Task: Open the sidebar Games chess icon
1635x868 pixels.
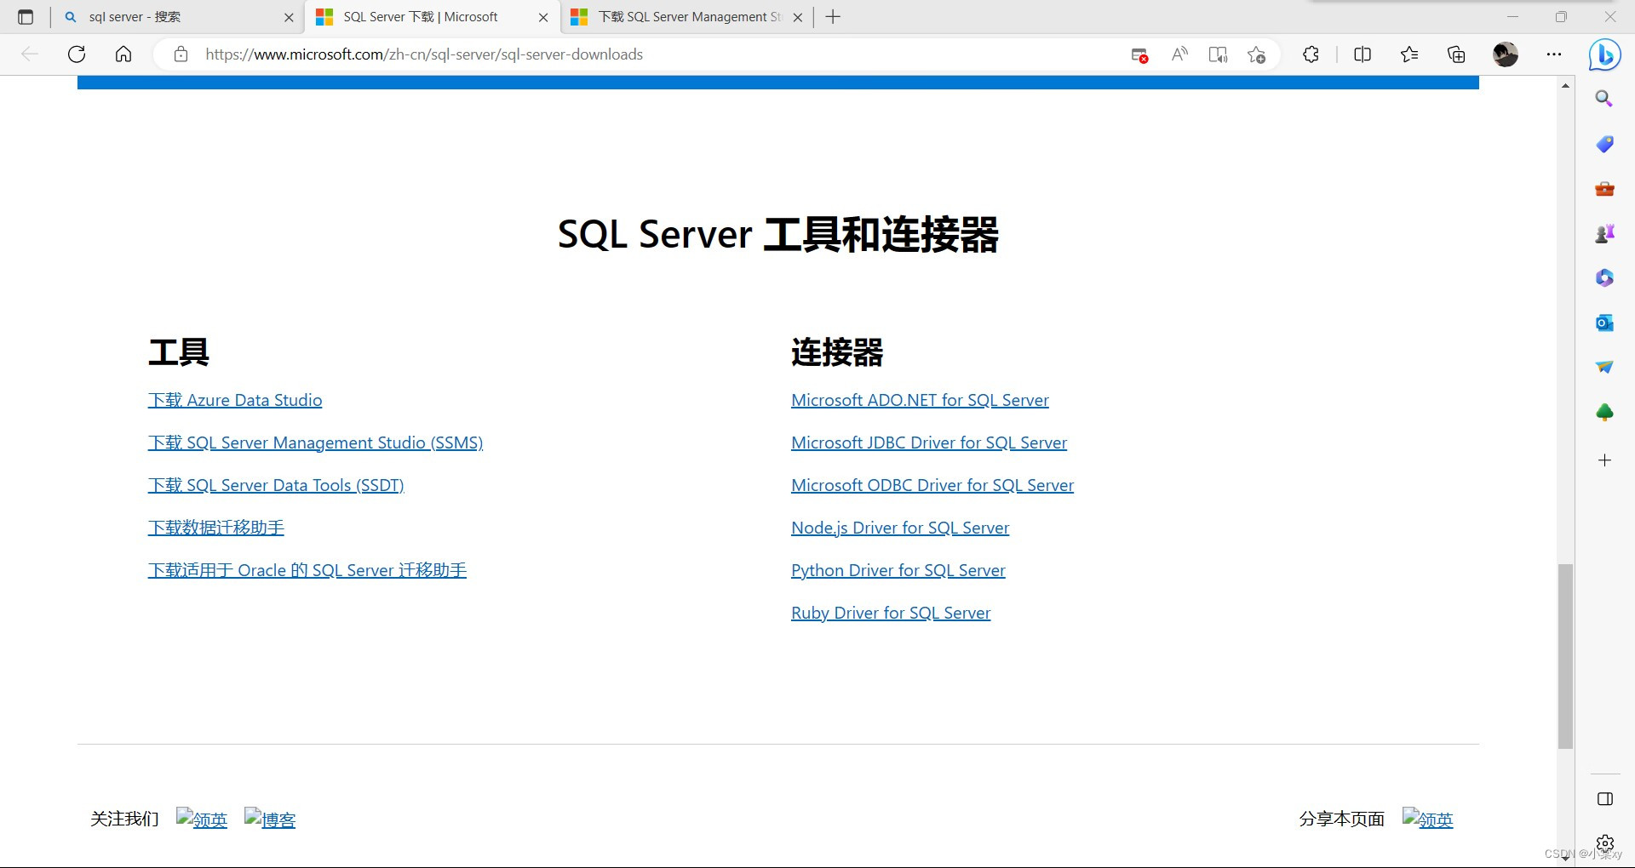Action: [1604, 233]
